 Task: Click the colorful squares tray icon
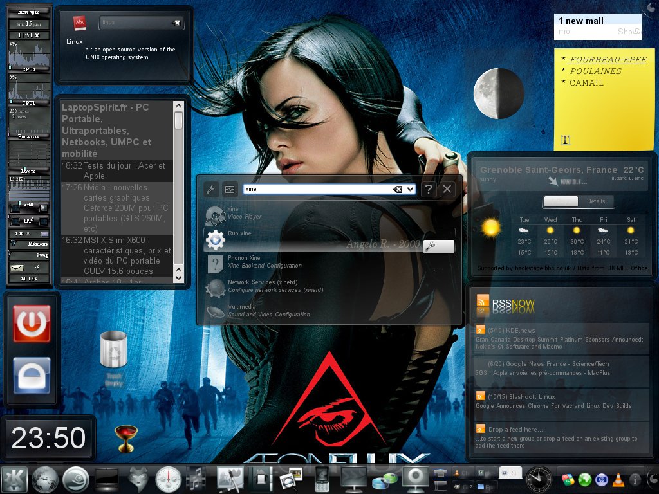point(568,479)
